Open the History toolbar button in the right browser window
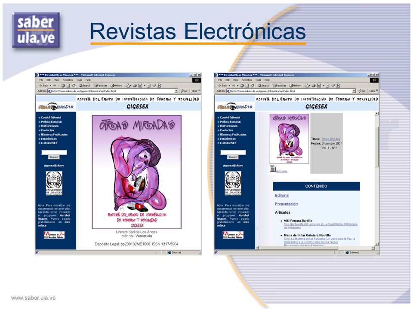This screenshot has width=413, height=309. click(x=295, y=85)
